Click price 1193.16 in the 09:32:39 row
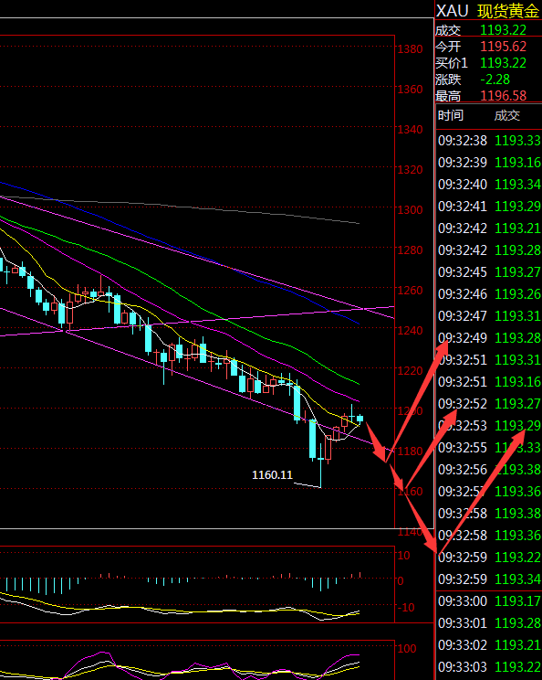Image resolution: width=542 pixels, height=680 pixels. tap(517, 162)
